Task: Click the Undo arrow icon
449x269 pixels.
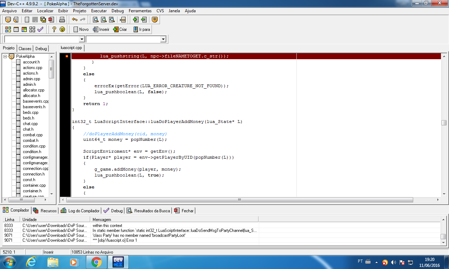Action: 75,20
